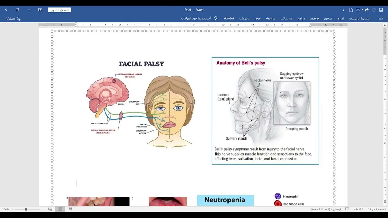388x218 pixels.
Task: Click the zoom in plus button
Action: tap(13, 209)
